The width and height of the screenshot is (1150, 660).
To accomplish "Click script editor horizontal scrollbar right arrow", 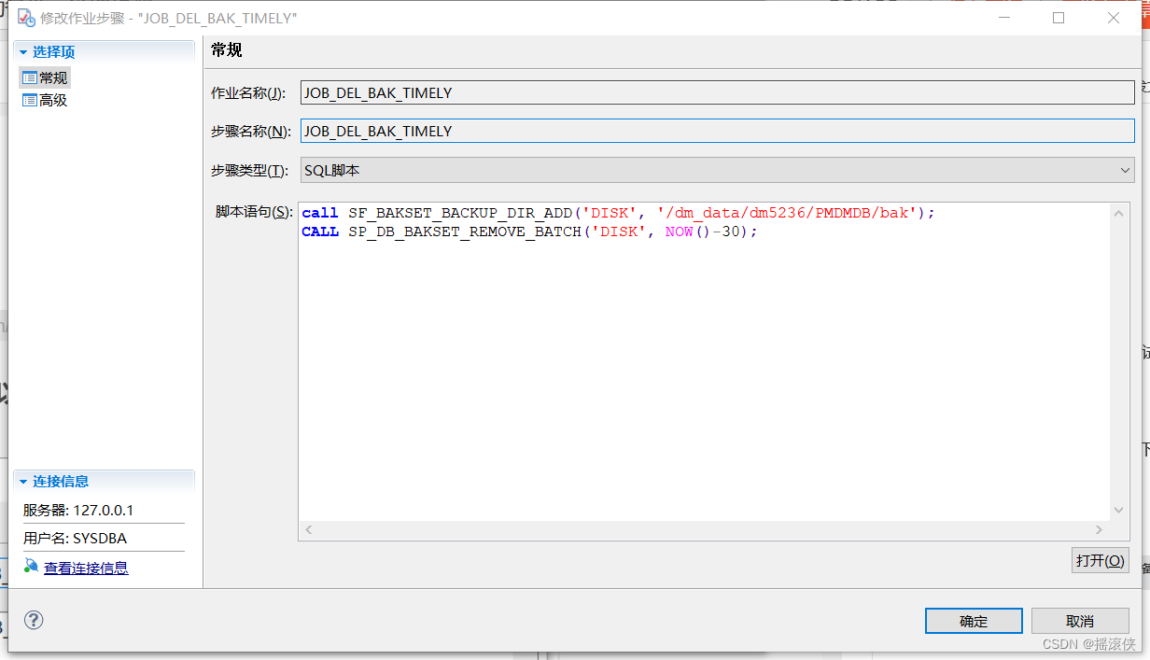I will [1101, 530].
